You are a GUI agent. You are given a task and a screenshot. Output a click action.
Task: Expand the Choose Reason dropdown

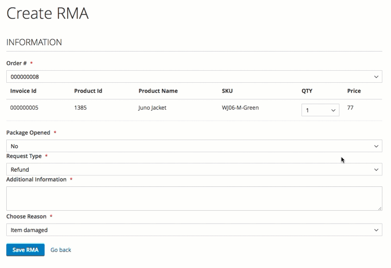(194, 230)
